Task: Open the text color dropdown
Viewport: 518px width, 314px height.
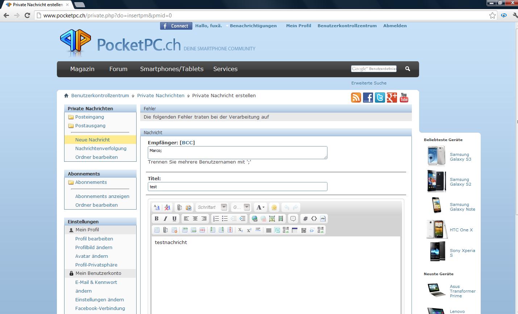Action: (260, 207)
